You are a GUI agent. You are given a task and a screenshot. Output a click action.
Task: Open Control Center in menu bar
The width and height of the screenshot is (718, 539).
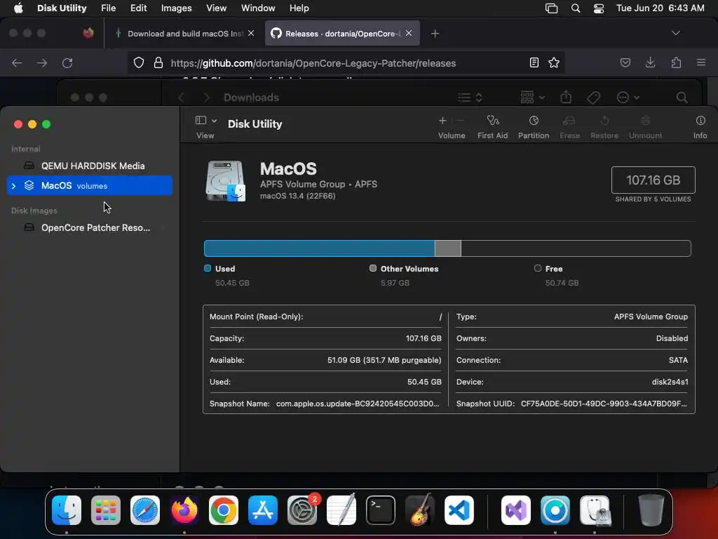[599, 8]
